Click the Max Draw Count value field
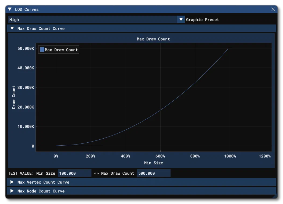Viewport: 283px width, 204px height. point(154,173)
